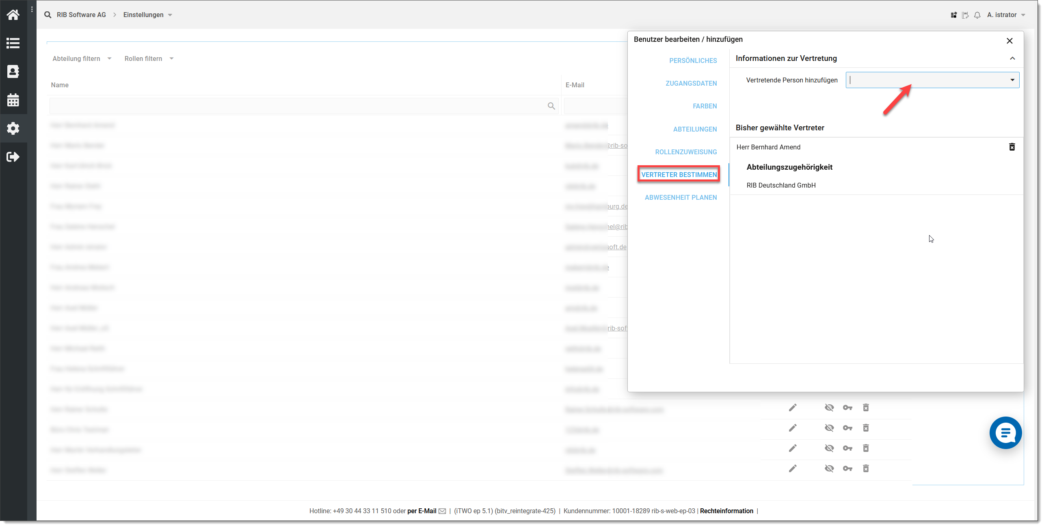Open the Abteilung filtern dropdown
The width and height of the screenshot is (1044, 527).
point(82,58)
